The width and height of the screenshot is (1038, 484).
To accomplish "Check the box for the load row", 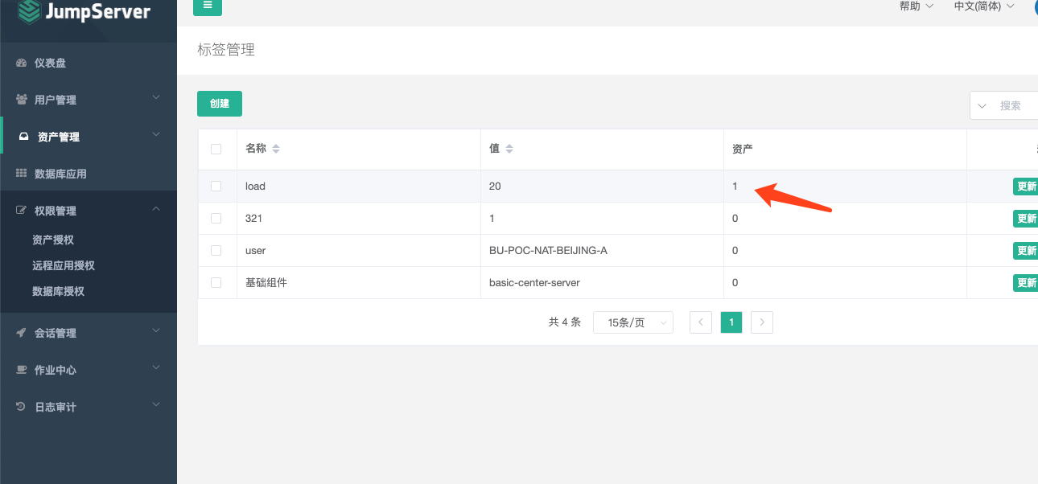I will 216,186.
